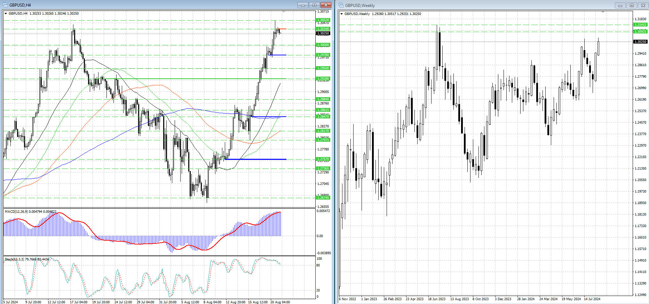This screenshot has height=304, width=649.
Task: Click the GBPUSD,Weekly OHLC header text
Action: (383, 14)
